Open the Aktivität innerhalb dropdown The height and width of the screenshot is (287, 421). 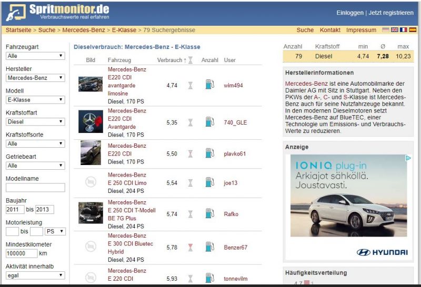click(x=35, y=275)
